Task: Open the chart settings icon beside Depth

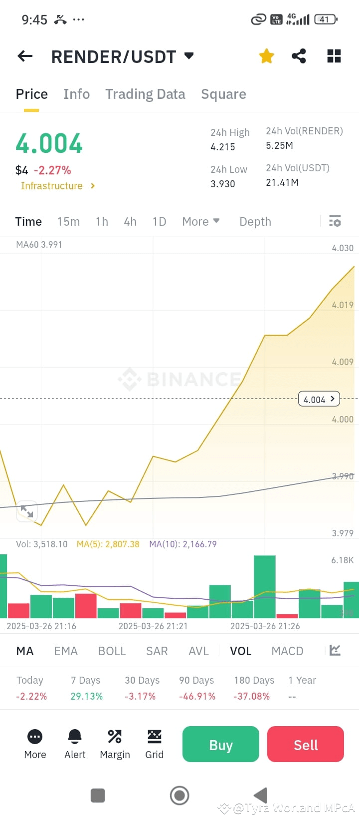Action: click(x=335, y=221)
